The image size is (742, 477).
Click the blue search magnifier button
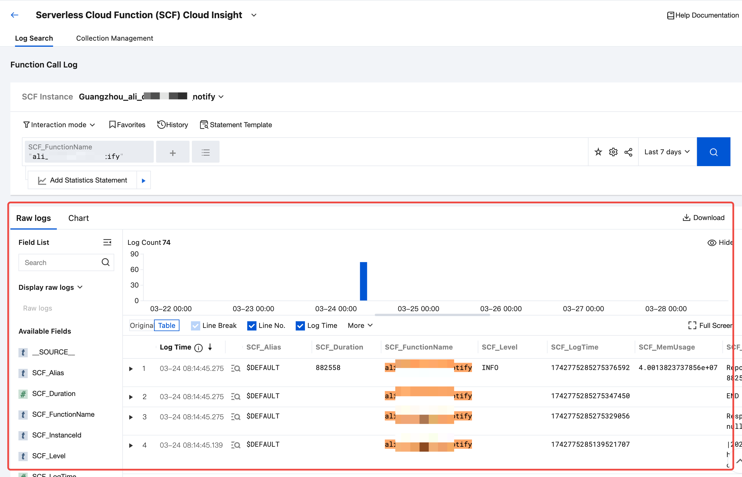[713, 152]
